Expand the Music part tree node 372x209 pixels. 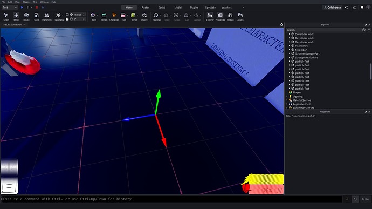click(289, 50)
